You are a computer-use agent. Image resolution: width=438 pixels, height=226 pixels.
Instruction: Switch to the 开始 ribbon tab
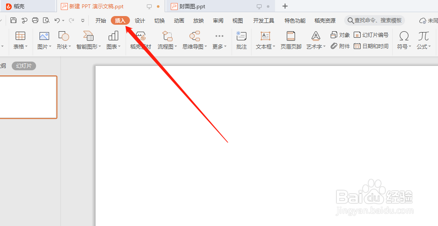tap(100, 20)
